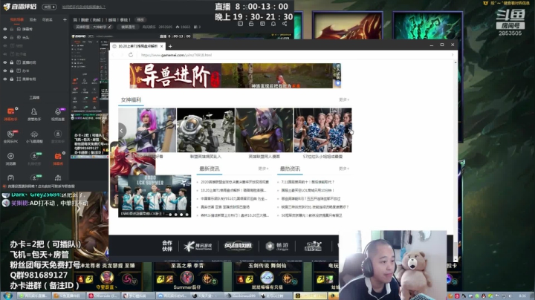This screenshot has width=535, height=300.
Task: Click the 异兽进阶 banner advertisement
Action: coord(235,76)
